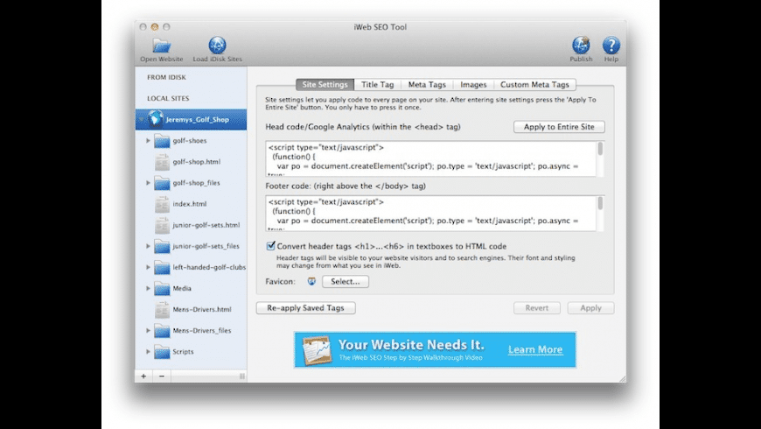Click the junior-golf-sets.html file icon

click(x=162, y=225)
